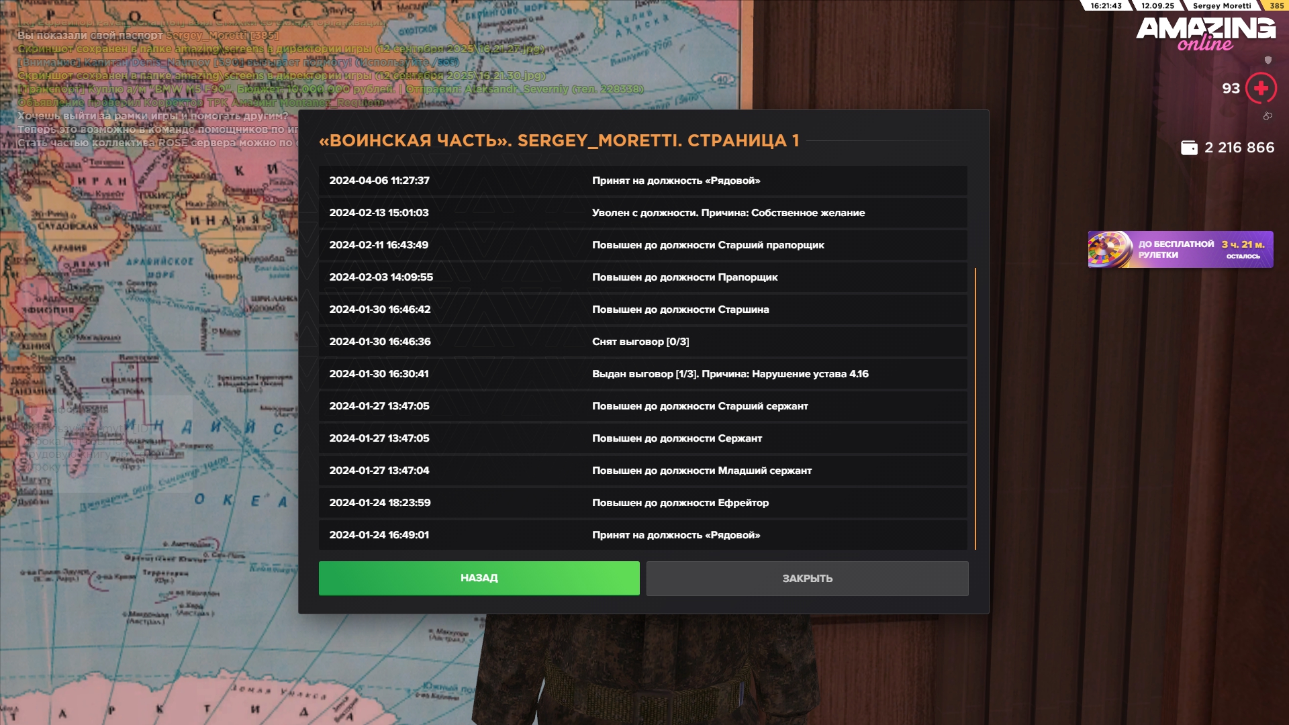
Task: Click the 12.09.25 date display
Action: point(1157,5)
